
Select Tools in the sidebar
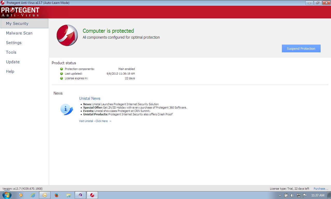11,52
